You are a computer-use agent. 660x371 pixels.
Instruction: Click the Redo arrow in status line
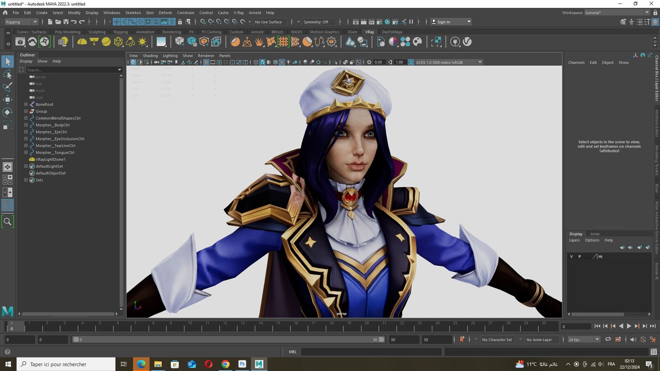pos(82,22)
